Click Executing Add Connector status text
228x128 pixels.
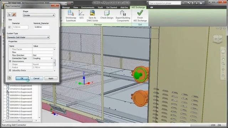pyautogui.click(x=14, y=125)
